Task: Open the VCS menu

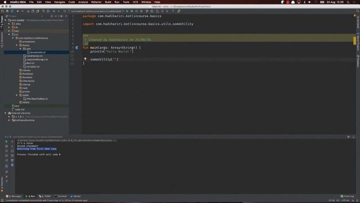Action: tap(135, 2)
